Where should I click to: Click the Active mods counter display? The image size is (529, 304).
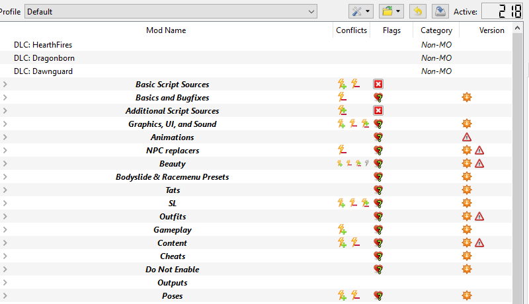(x=503, y=11)
